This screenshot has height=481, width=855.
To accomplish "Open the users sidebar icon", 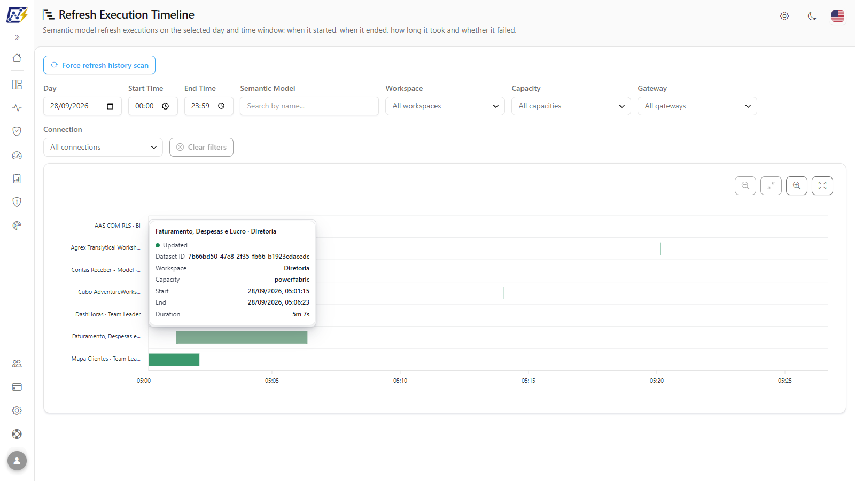I will click(x=17, y=363).
